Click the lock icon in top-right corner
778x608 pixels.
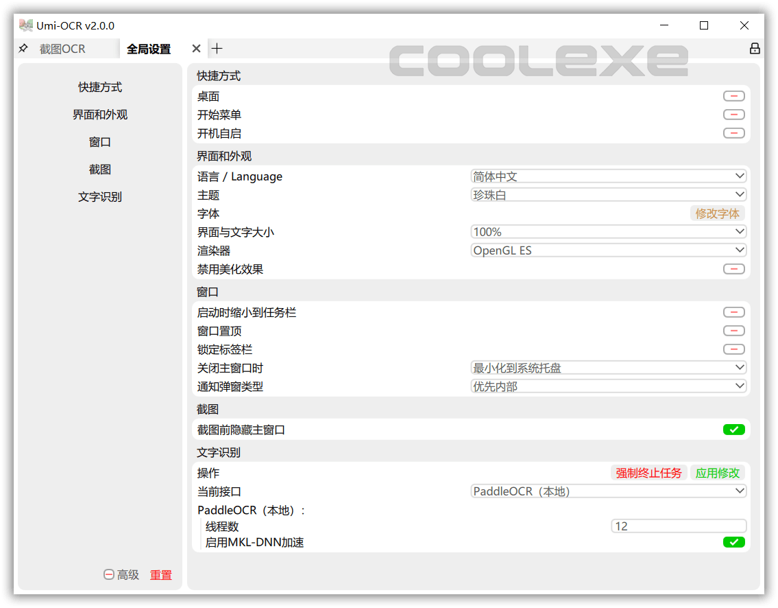pos(755,48)
